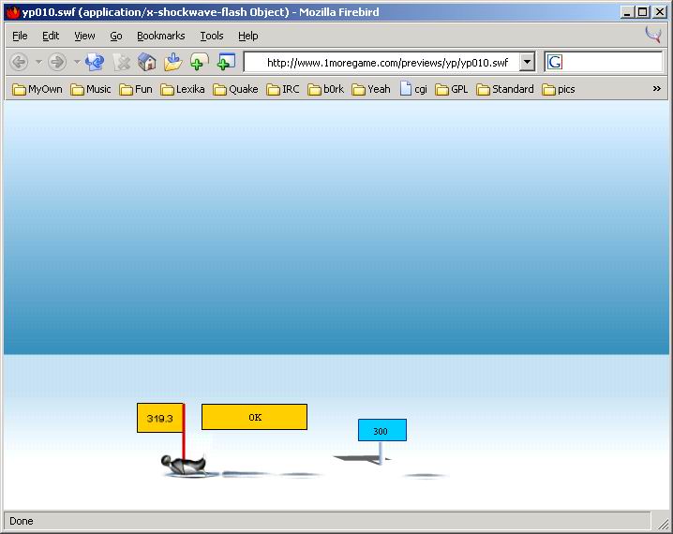Open the View menu
Screen dimensions: 673x534
84,36
